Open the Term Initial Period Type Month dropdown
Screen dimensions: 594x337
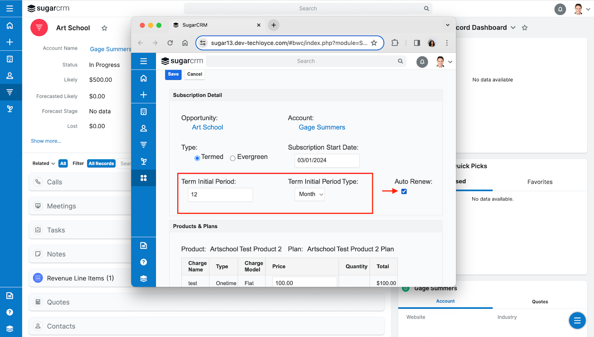pos(309,194)
